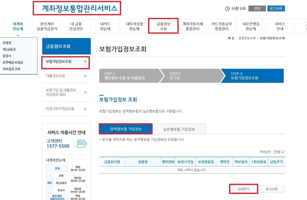Viewport: 307px width, 200px height.
Task: Switch to the 실손형보험 가입정보 tab
Action: tap(179, 129)
